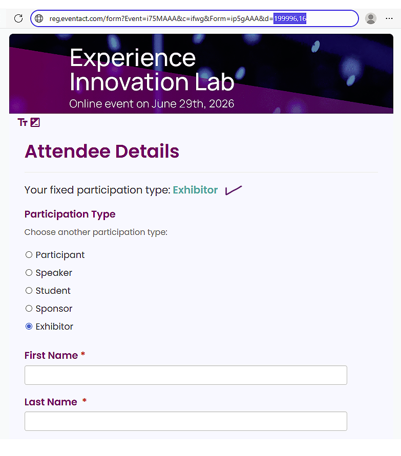Screen dimensions: 401x456
Task: Open the browser ellipsis menu
Action: pyautogui.click(x=390, y=18)
